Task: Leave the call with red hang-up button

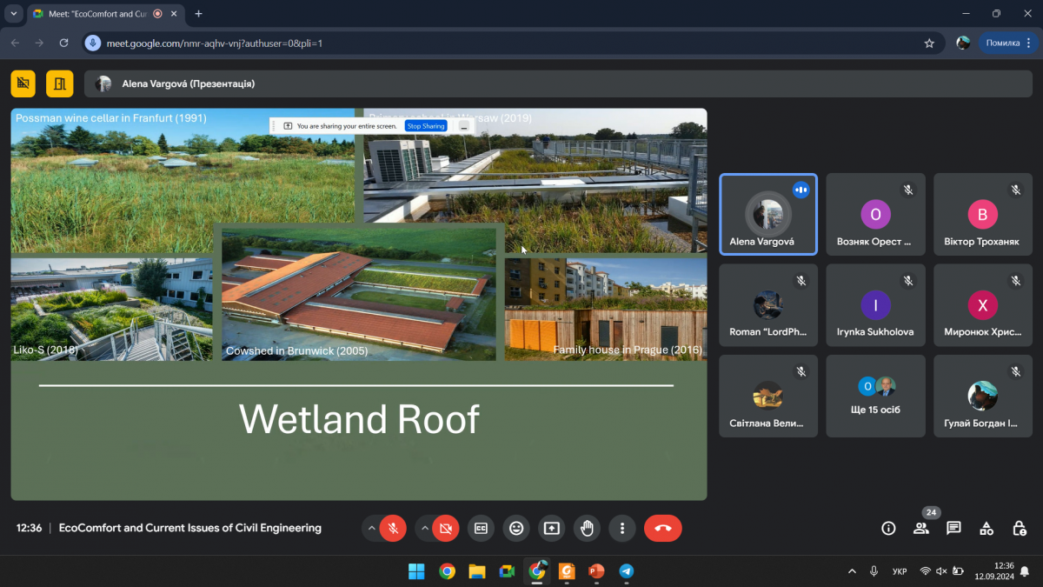Action: [662, 528]
